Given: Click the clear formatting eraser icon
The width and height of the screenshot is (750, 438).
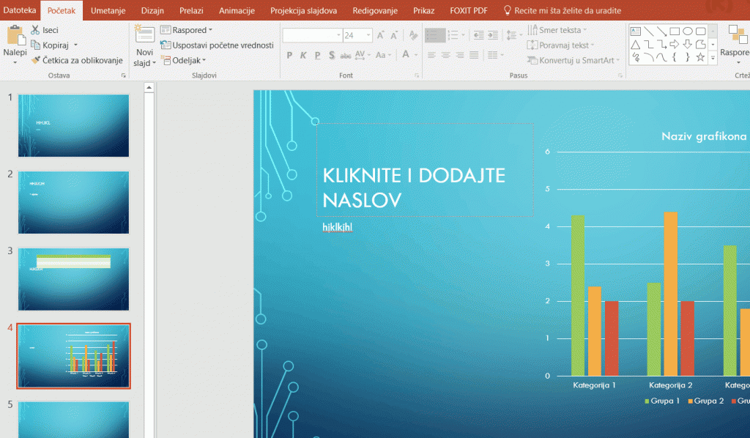Looking at the screenshot, I should click(413, 35).
